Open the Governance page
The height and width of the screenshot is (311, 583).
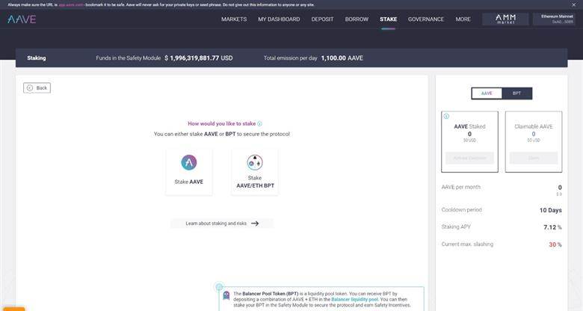(x=426, y=19)
